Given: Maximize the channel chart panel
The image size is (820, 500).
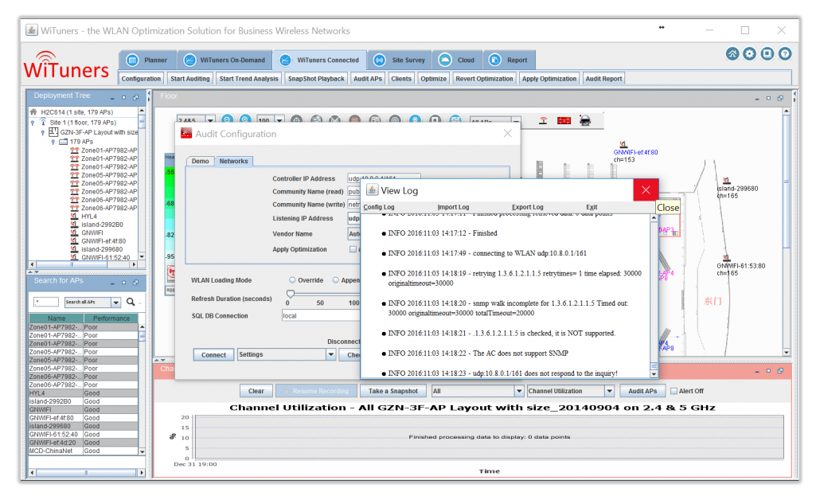Looking at the screenshot, I should tap(768, 371).
